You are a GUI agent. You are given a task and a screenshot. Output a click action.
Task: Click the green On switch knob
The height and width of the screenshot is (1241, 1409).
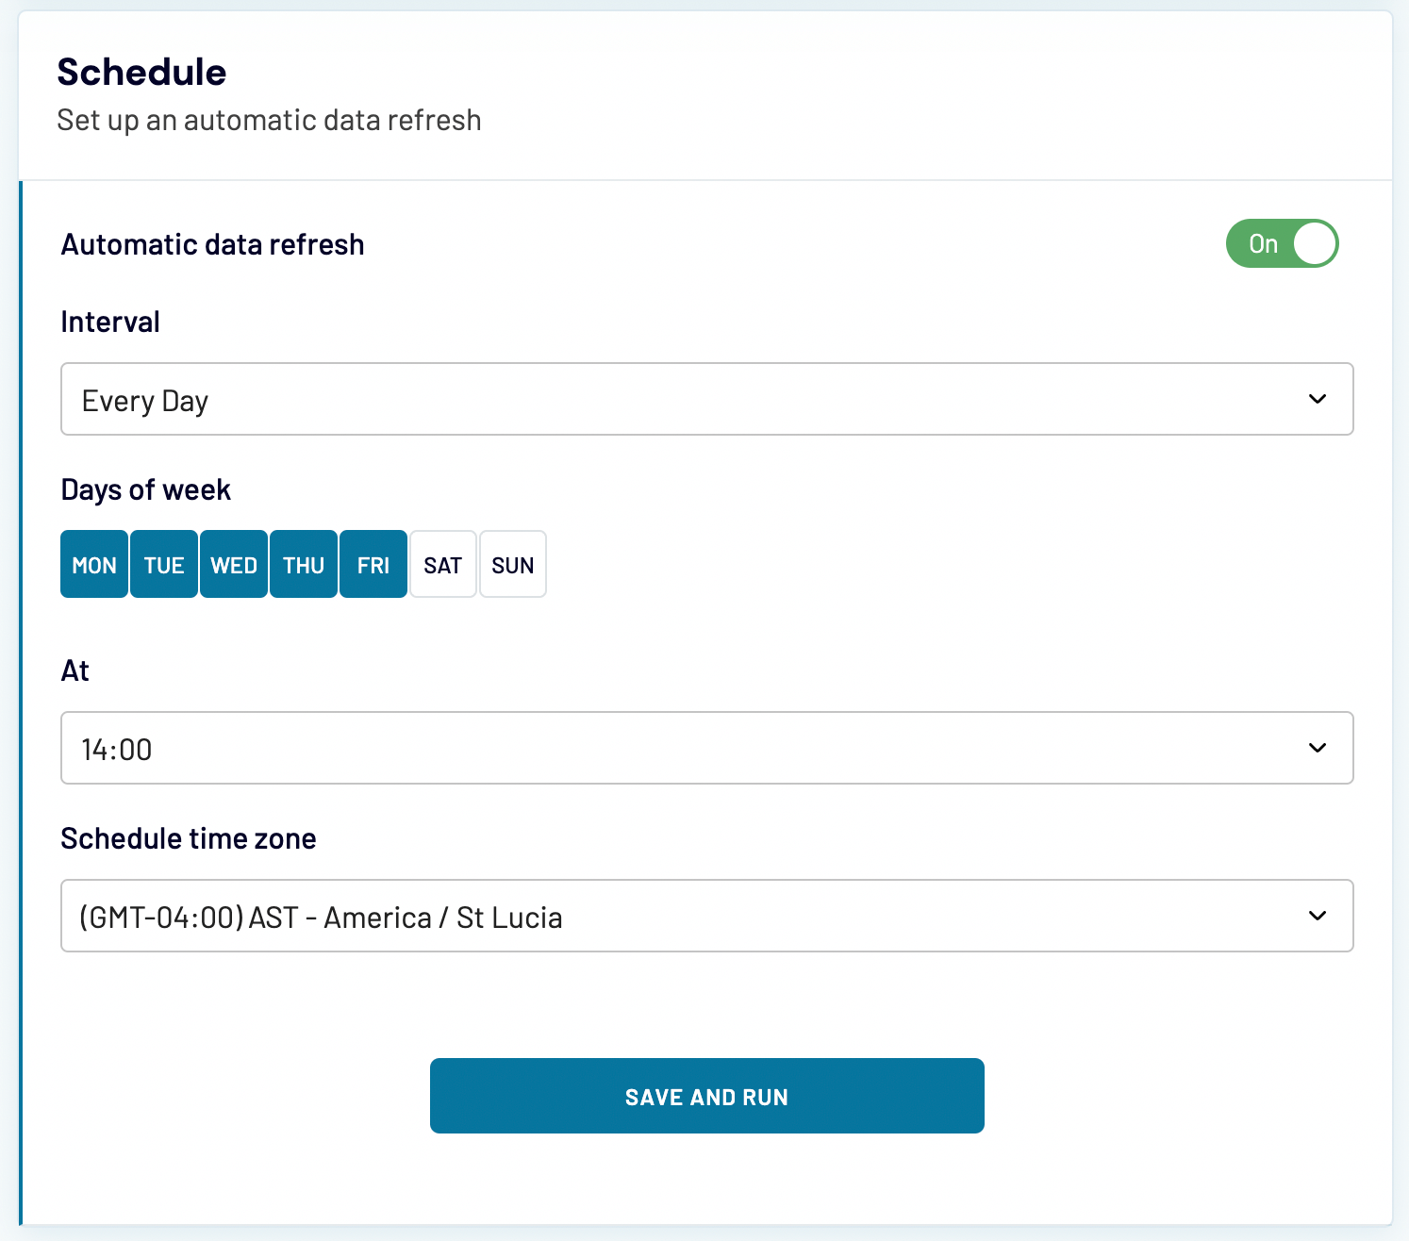click(x=1317, y=243)
